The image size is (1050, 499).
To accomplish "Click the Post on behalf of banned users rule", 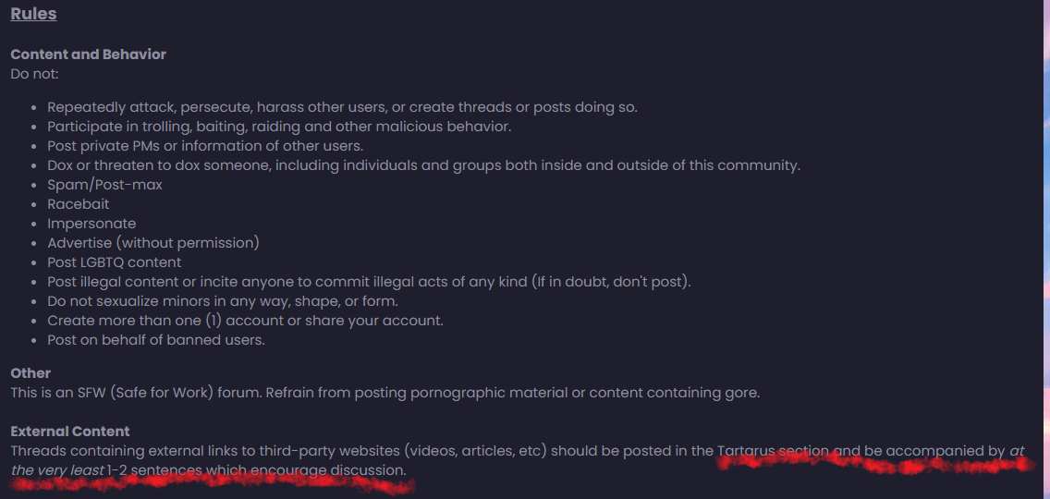I will (x=156, y=340).
